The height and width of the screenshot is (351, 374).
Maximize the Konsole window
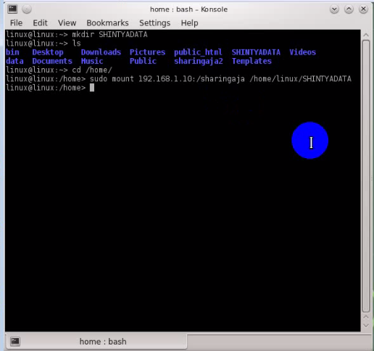(x=349, y=9)
